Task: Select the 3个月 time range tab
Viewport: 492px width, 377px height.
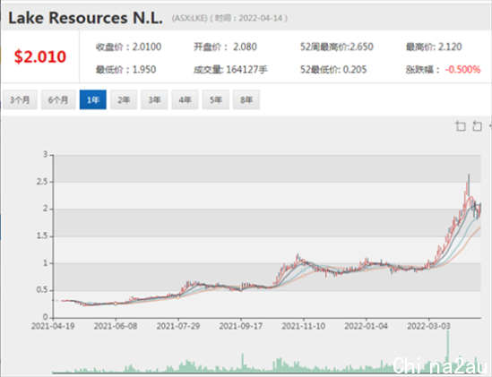Action: 20,99
